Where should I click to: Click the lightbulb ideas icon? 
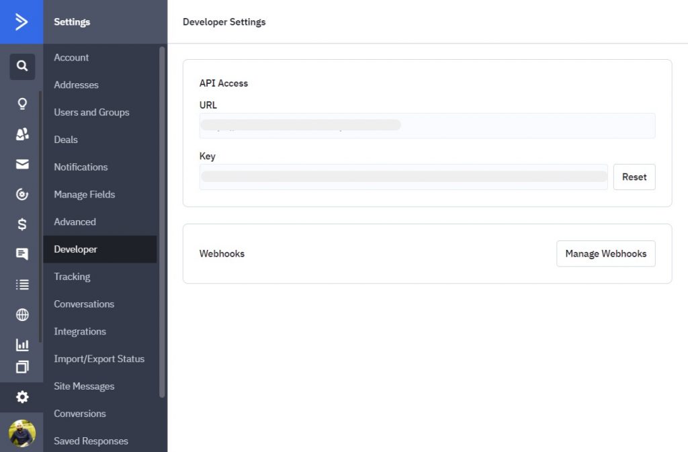(22, 104)
